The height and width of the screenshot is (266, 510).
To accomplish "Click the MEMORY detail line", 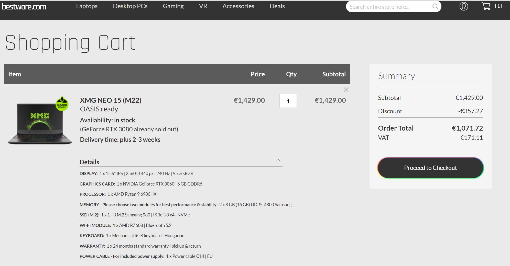I will coord(186,205).
